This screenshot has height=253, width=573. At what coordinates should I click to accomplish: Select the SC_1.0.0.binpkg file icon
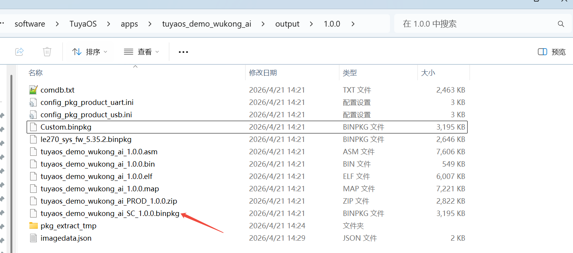(x=34, y=213)
